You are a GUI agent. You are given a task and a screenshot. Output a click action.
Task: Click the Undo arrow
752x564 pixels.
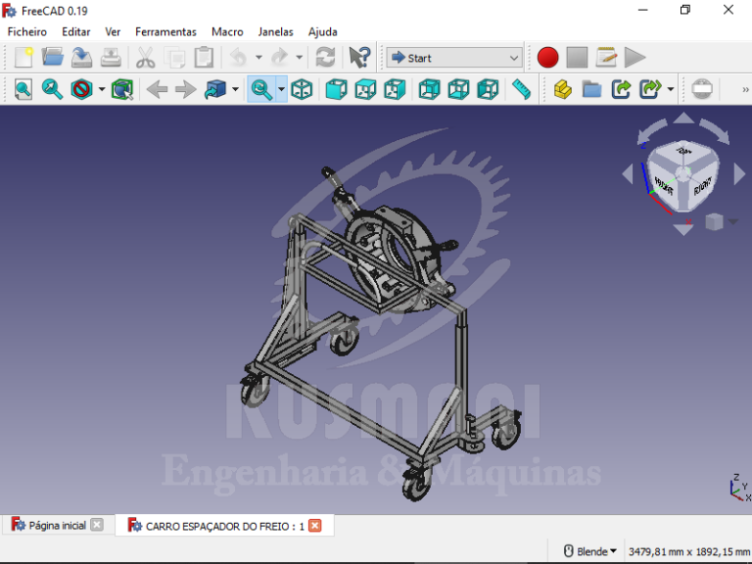tap(238, 58)
